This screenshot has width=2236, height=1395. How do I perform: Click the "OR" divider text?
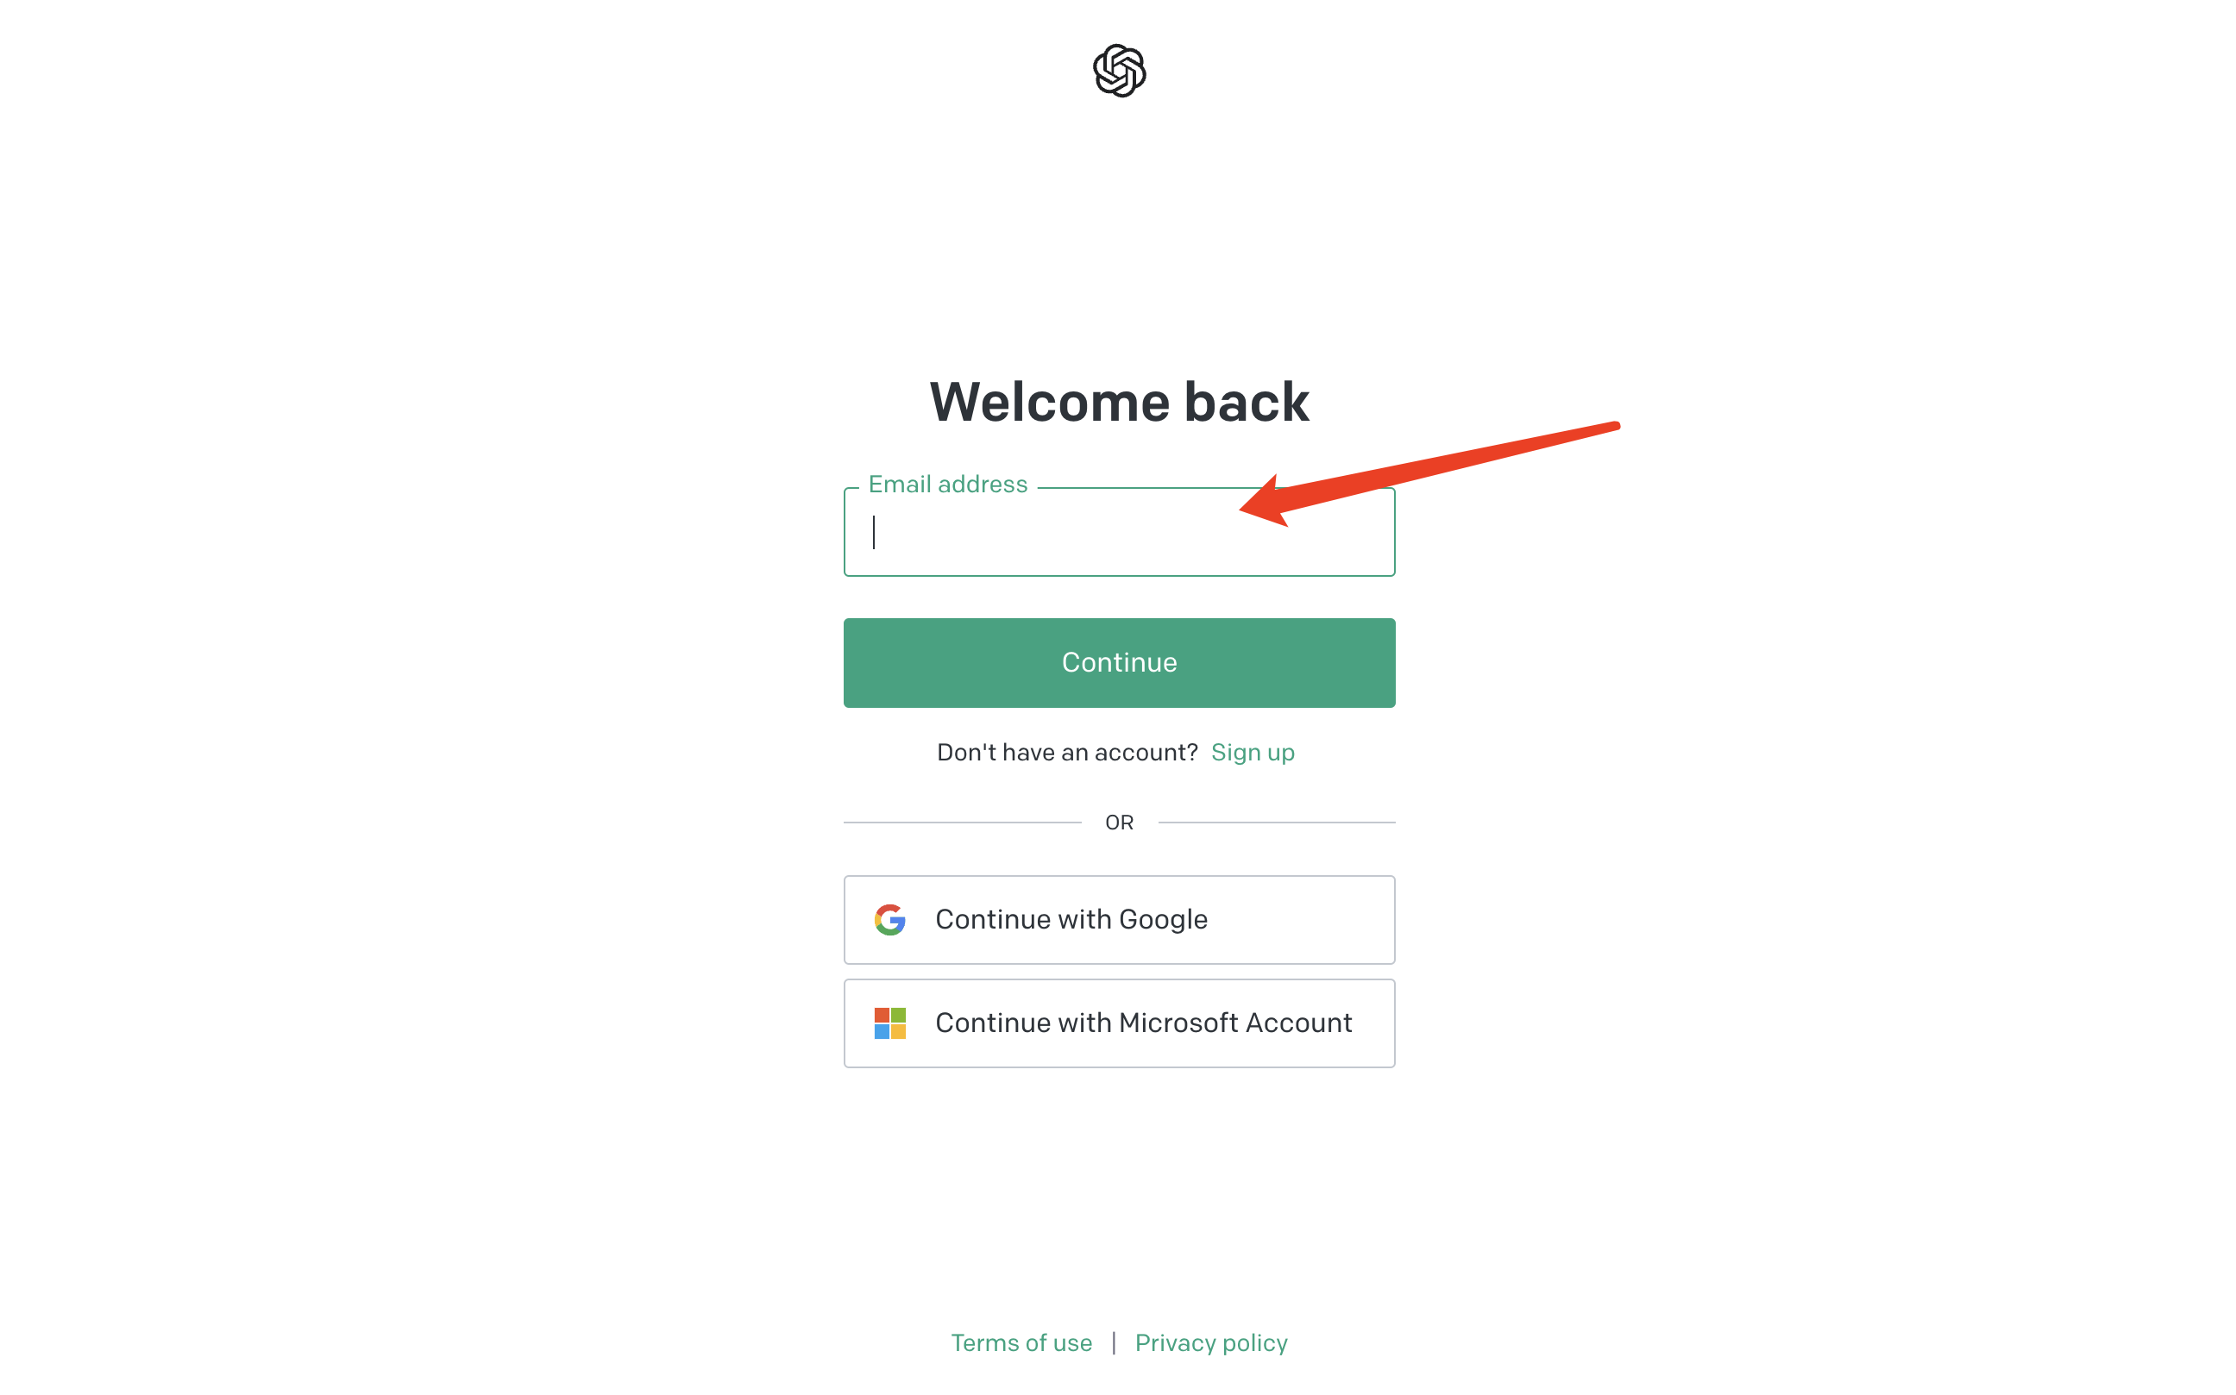(x=1119, y=822)
